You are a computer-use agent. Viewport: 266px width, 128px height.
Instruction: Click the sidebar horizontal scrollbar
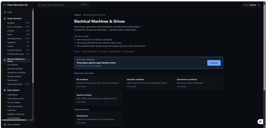14,120
